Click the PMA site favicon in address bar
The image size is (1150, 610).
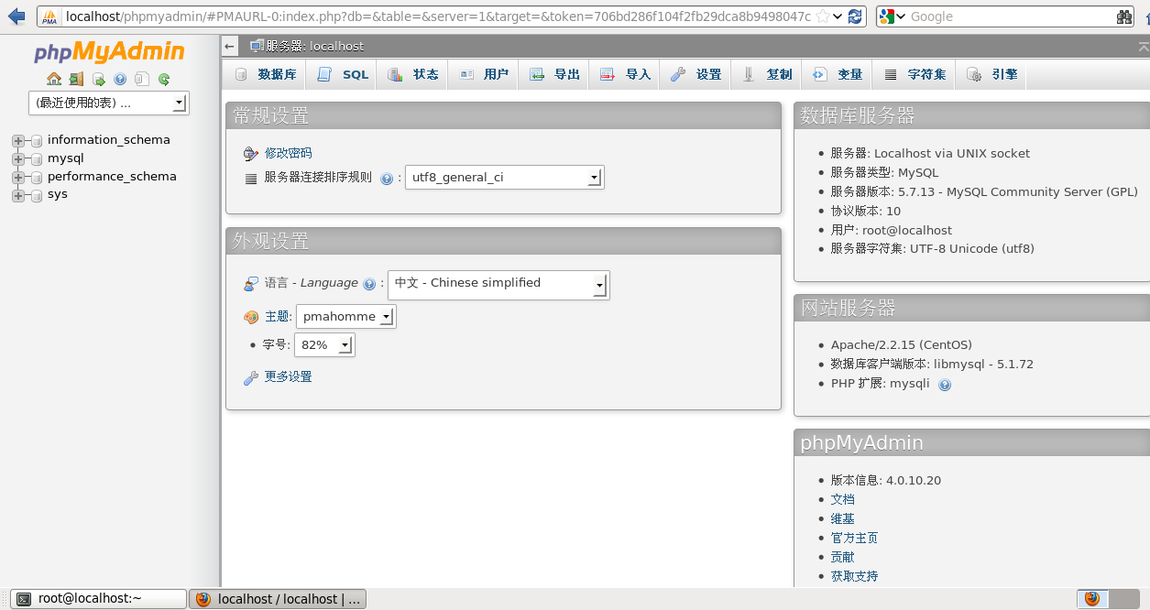tap(49, 16)
